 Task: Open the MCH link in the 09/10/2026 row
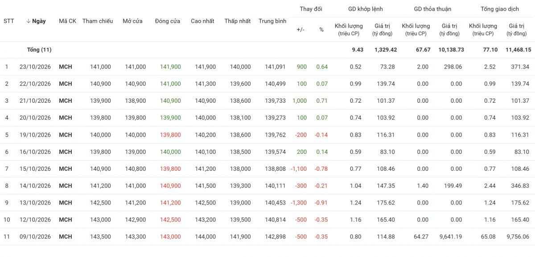(x=66, y=237)
